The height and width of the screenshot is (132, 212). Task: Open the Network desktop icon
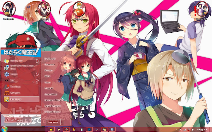[x=44, y=11]
